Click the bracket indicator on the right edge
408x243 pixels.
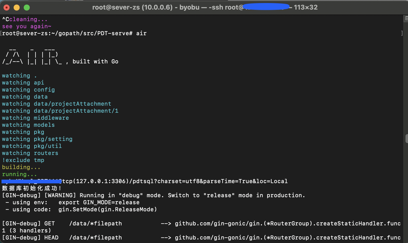[x=402, y=33]
